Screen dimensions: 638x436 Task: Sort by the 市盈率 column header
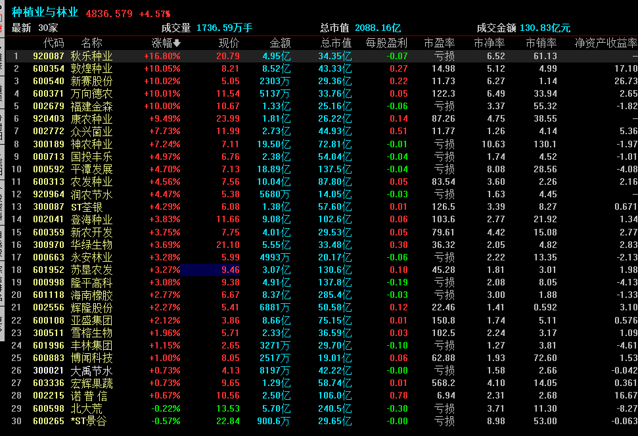point(439,43)
